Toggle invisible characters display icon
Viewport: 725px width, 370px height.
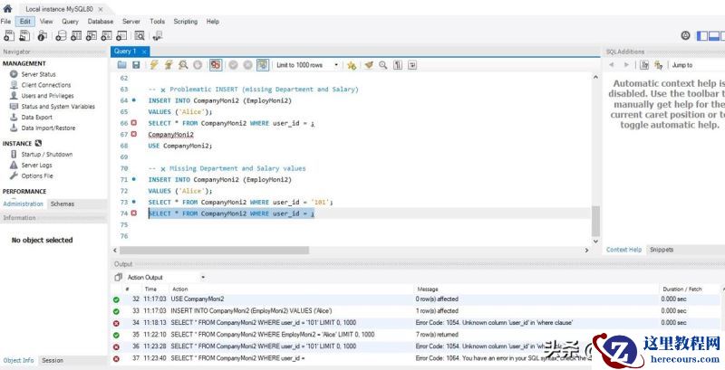pos(398,65)
